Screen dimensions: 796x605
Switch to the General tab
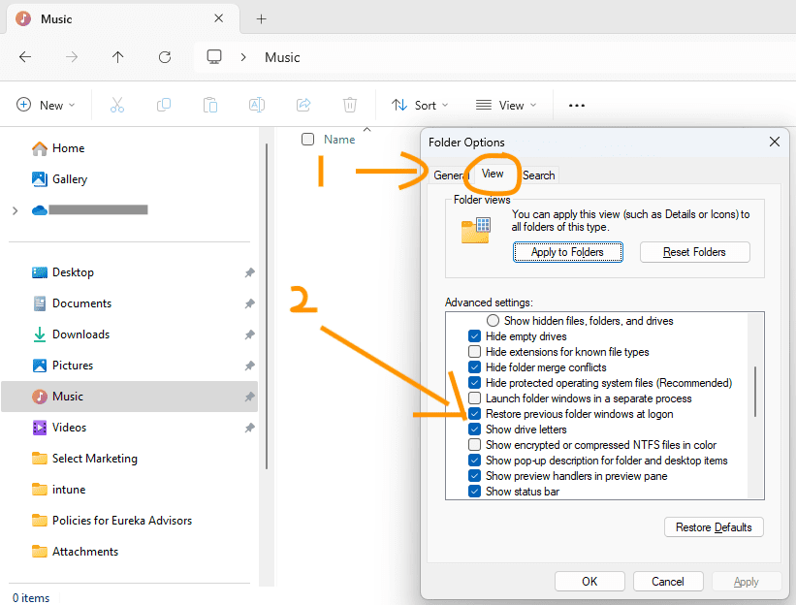point(449,175)
